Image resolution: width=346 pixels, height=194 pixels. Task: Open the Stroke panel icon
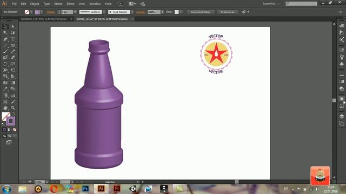342,74
